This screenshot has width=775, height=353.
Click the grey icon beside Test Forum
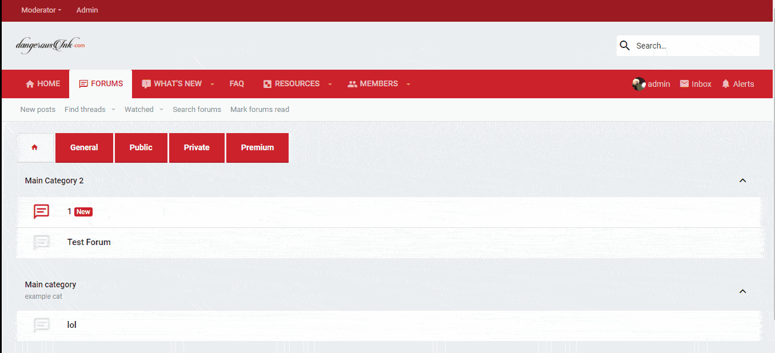(x=42, y=242)
